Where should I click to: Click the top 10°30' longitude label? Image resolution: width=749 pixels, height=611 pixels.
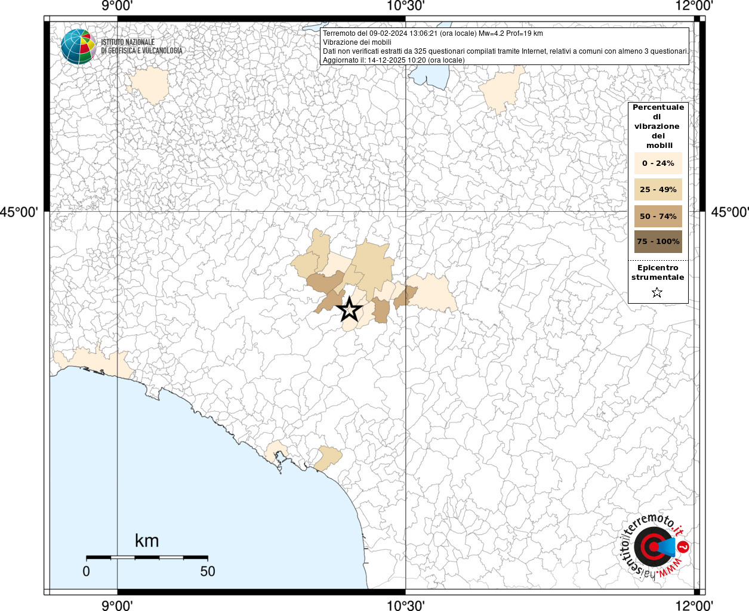pos(406,6)
